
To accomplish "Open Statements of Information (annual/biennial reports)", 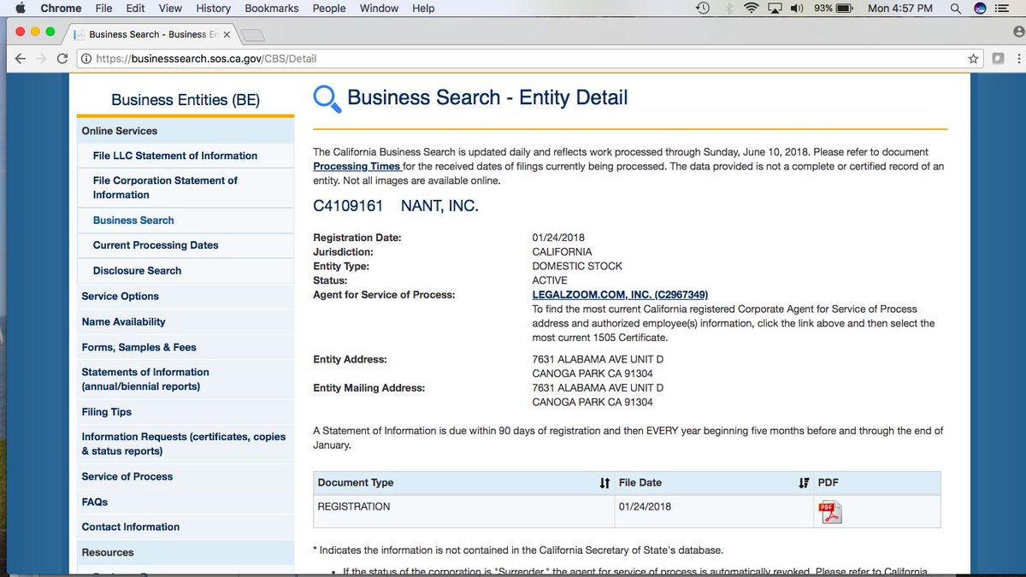I will [x=145, y=379].
